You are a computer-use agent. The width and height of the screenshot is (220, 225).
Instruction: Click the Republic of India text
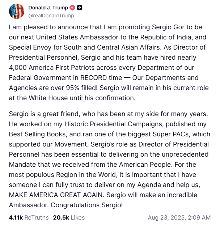point(179,37)
